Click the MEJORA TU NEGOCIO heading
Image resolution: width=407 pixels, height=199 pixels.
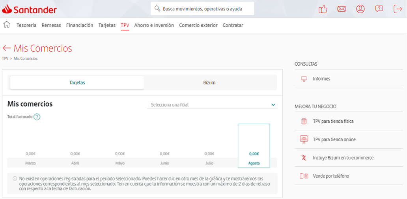(316, 106)
